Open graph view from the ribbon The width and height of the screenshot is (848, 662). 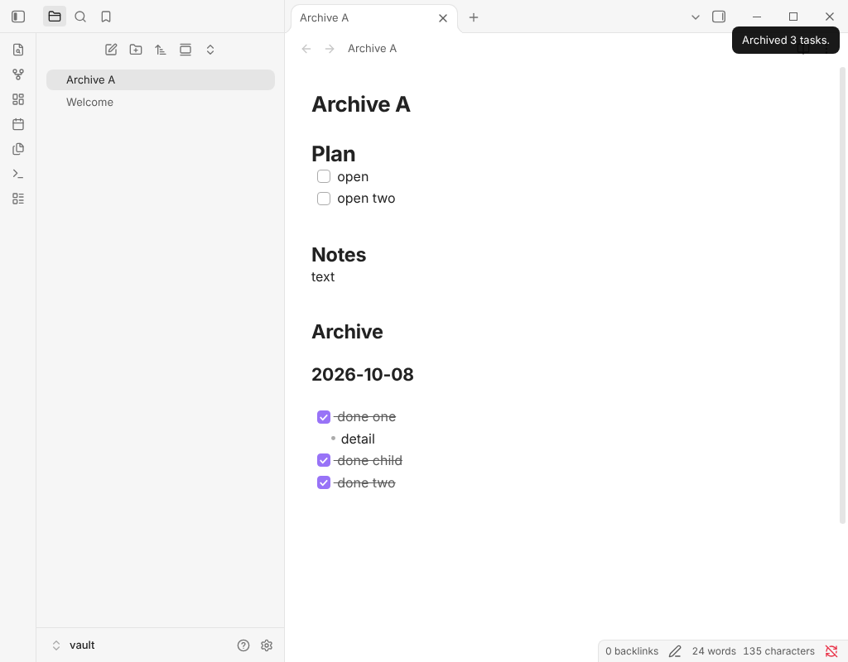tap(18, 74)
